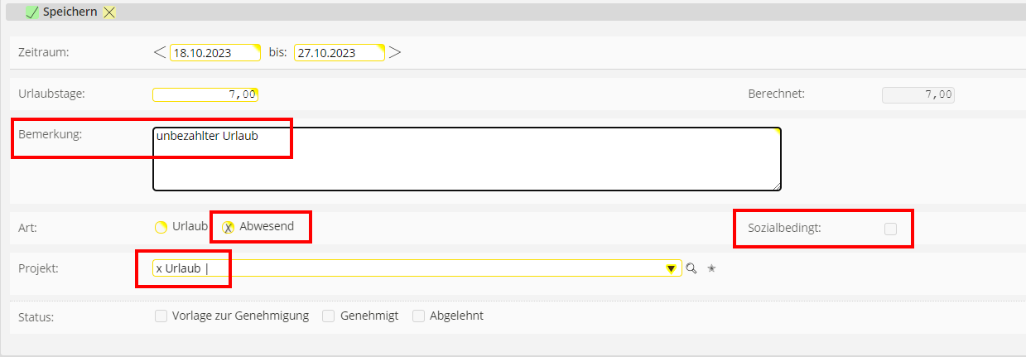Click the end date field 27.10.2023

click(340, 53)
